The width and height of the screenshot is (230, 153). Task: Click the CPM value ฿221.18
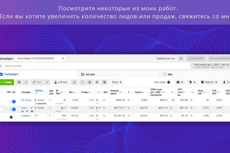(x=163, y=108)
